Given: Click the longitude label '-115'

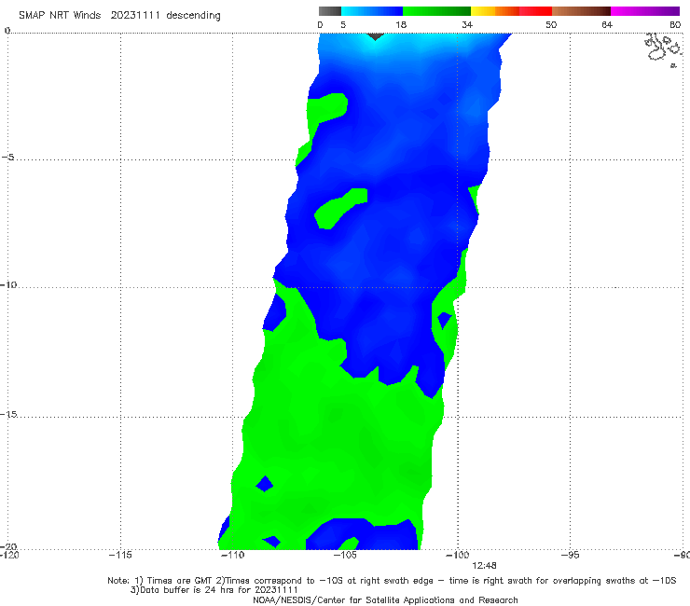Looking at the screenshot, I should [x=120, y=555].
